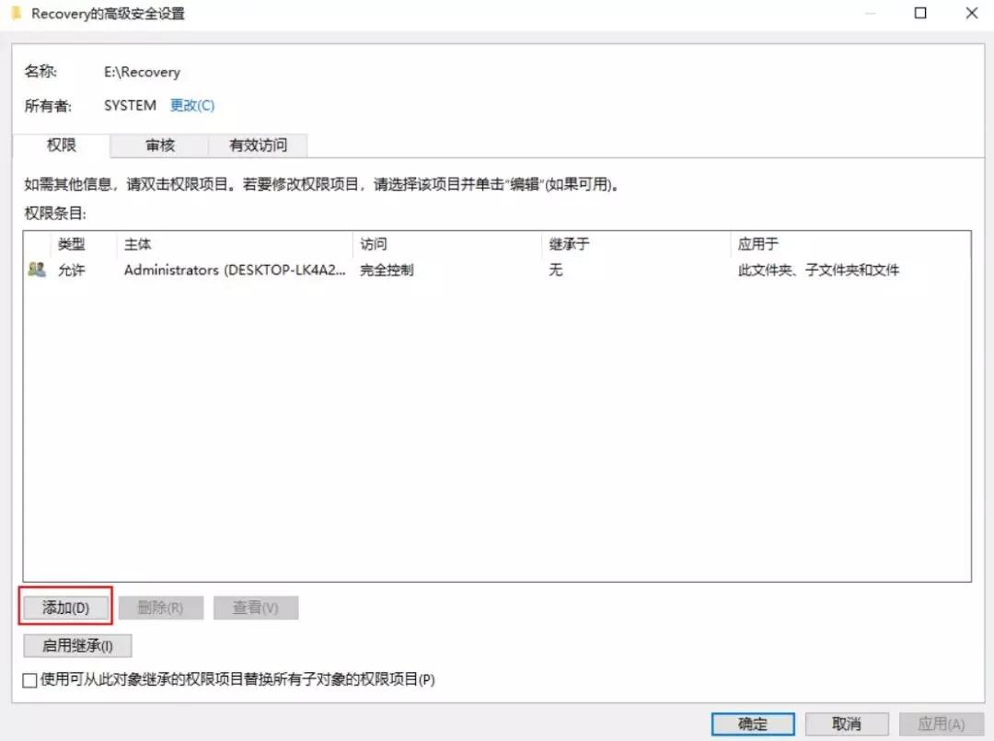
Task: Switch to the 权限 tab
Action: click(62, 145)
